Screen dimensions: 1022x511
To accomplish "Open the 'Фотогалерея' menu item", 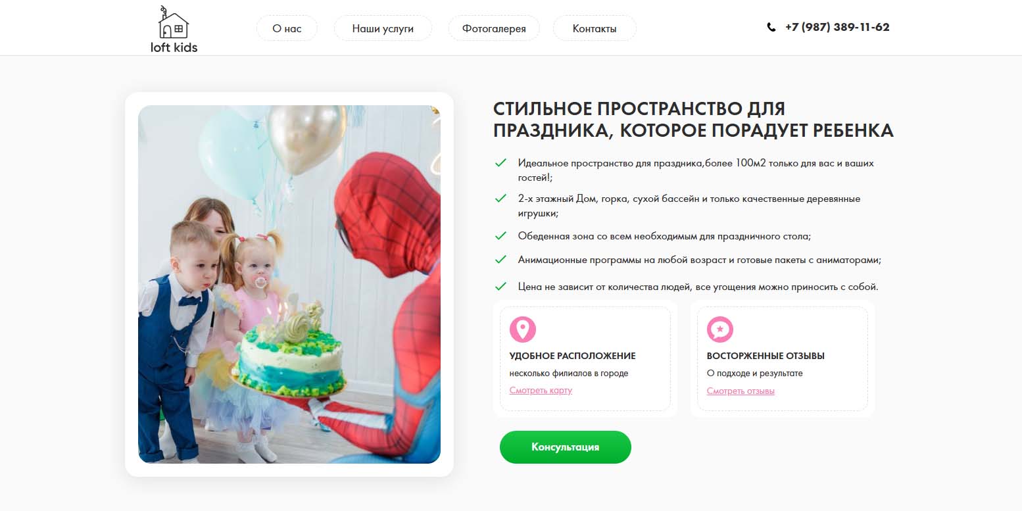I will [x=494, y=28].
